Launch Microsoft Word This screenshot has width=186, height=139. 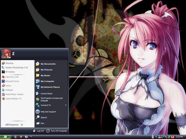[10, 81]
